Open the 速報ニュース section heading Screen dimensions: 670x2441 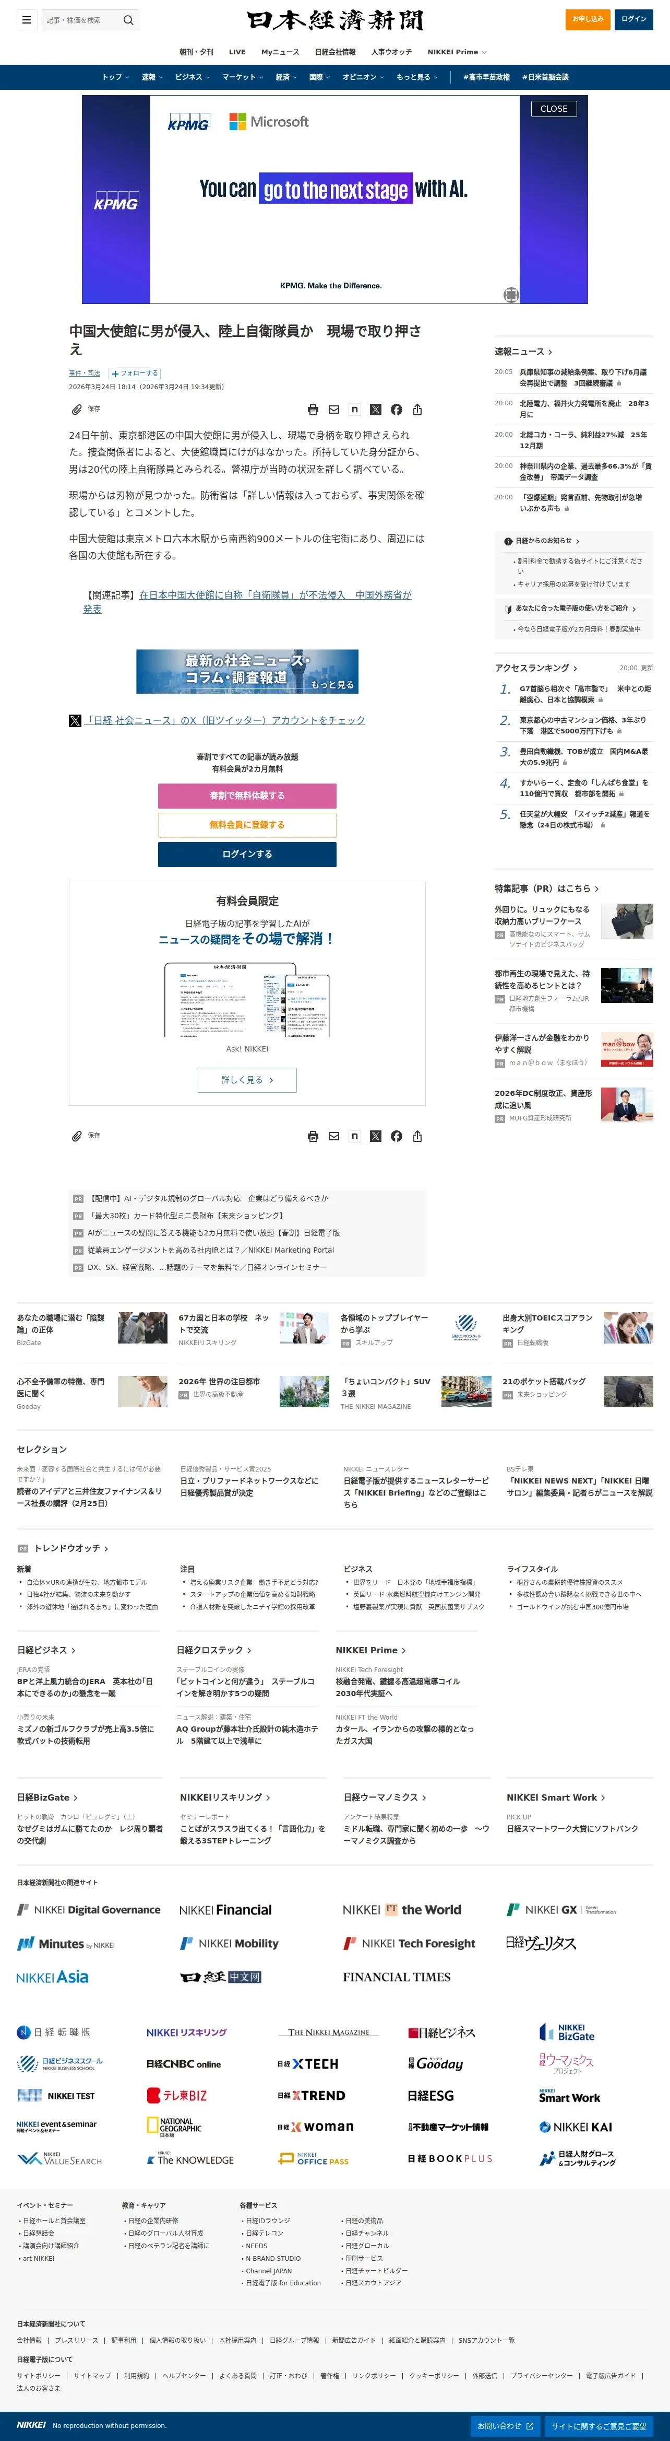(x=523, y=352)
